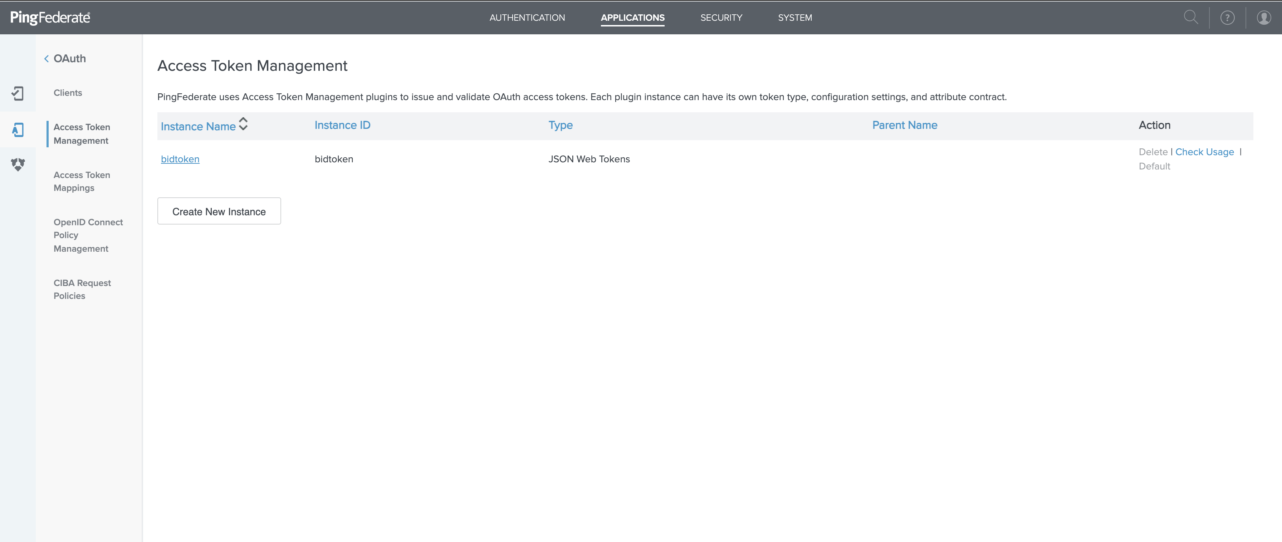Sort table by Parent Name column
1282x542 pixels.
pyautogui.click(x=904, y=125)
